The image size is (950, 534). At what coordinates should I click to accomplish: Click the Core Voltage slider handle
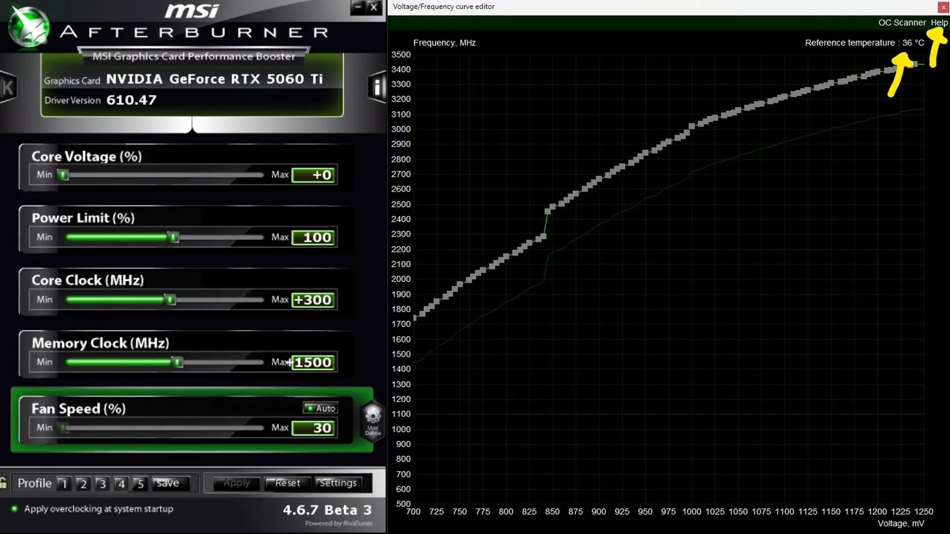[x=63, y=175]
